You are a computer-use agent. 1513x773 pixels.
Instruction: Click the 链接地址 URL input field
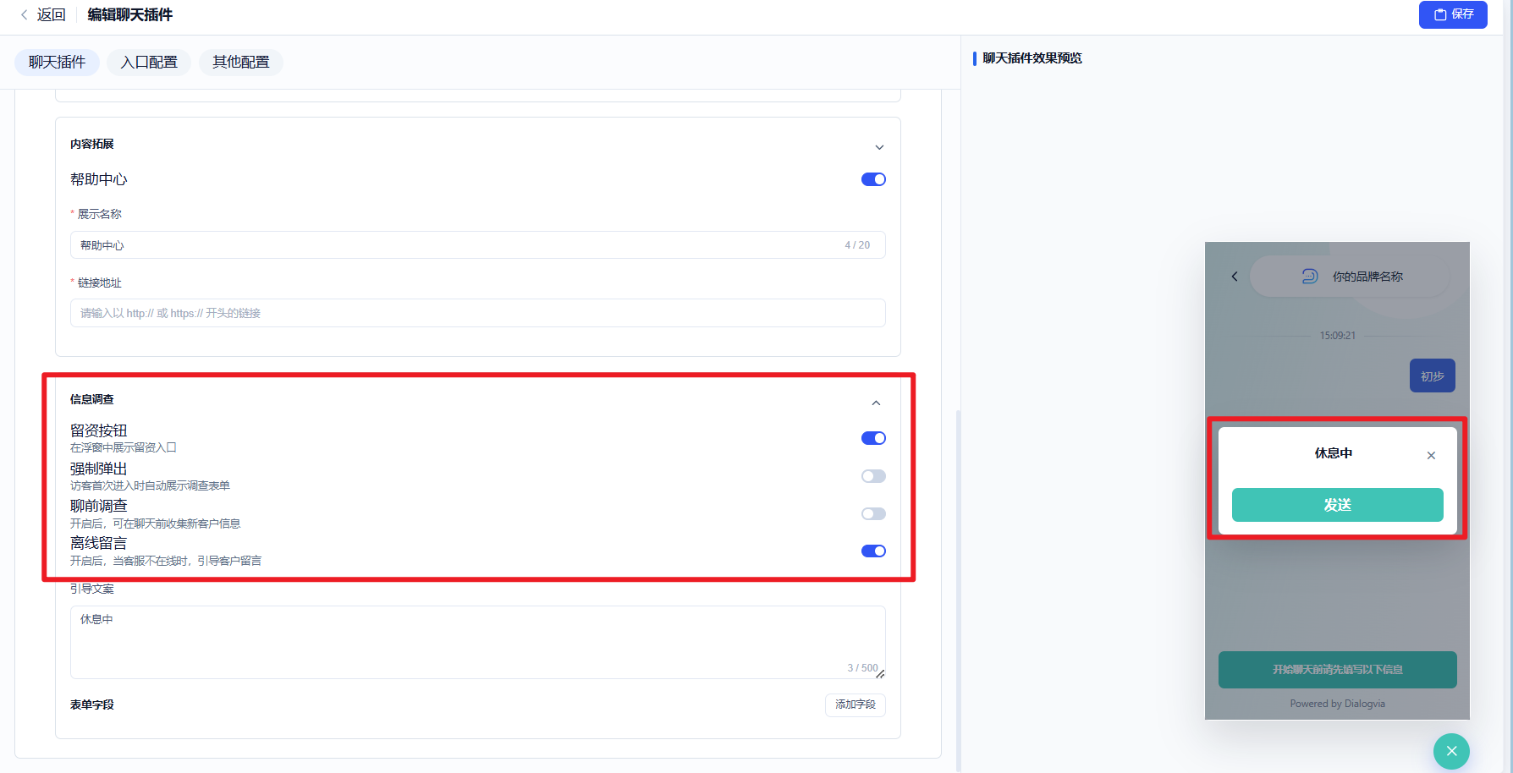click(478, 313)
